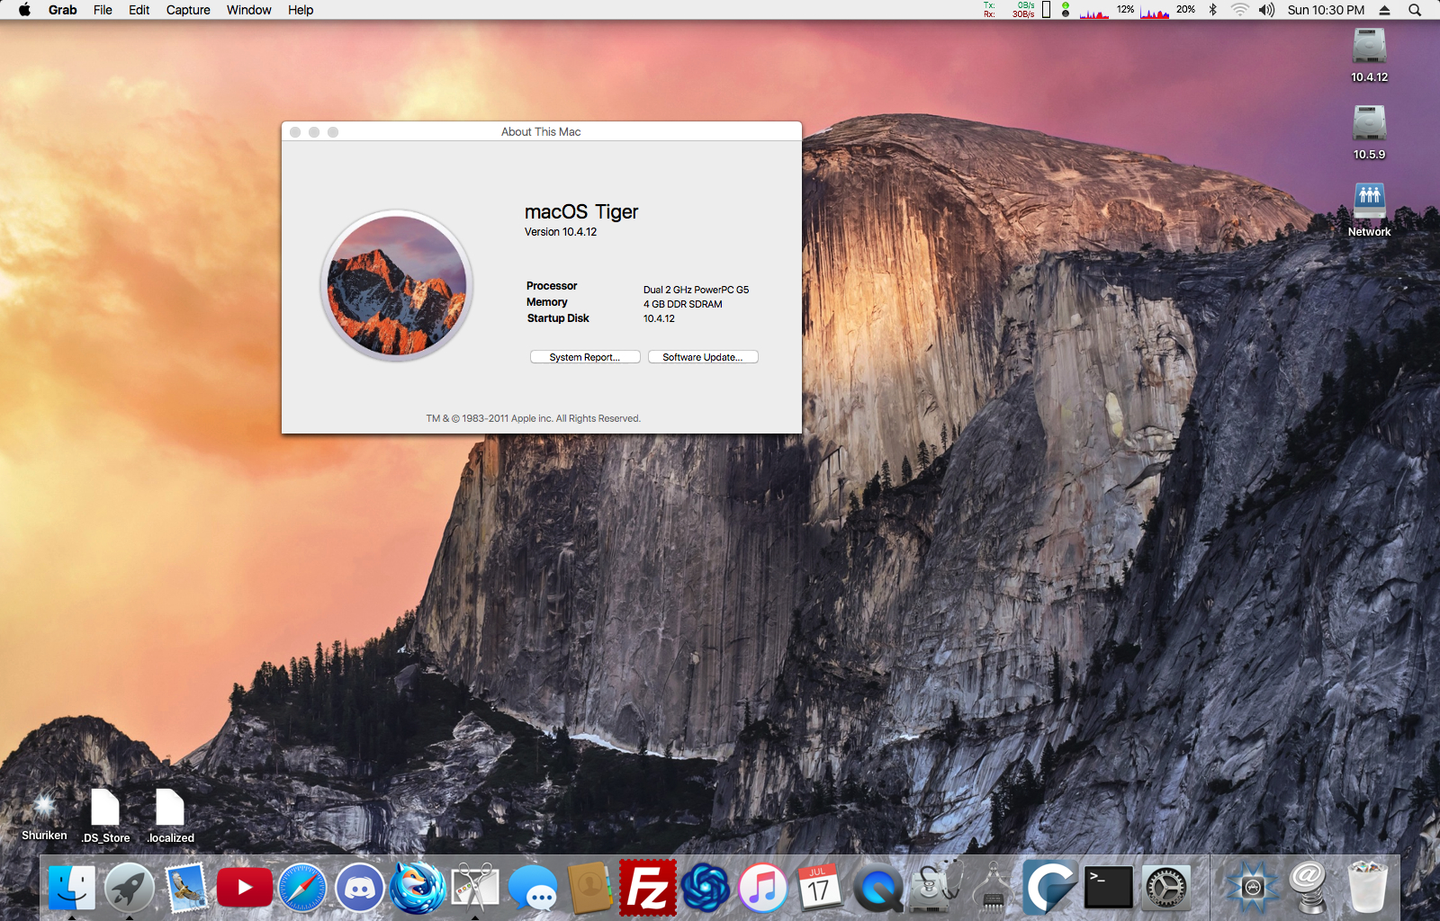
Task: Open the App Store starburst Dock icon
Action: click(x=1252, y=888)
